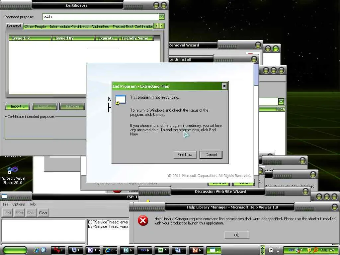Screen dimensions: 340x255
Task: Switch to the Publisher taskbar button
Action: [127, 250]
